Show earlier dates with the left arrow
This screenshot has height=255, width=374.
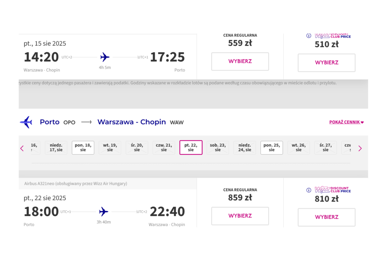point(22,148)
